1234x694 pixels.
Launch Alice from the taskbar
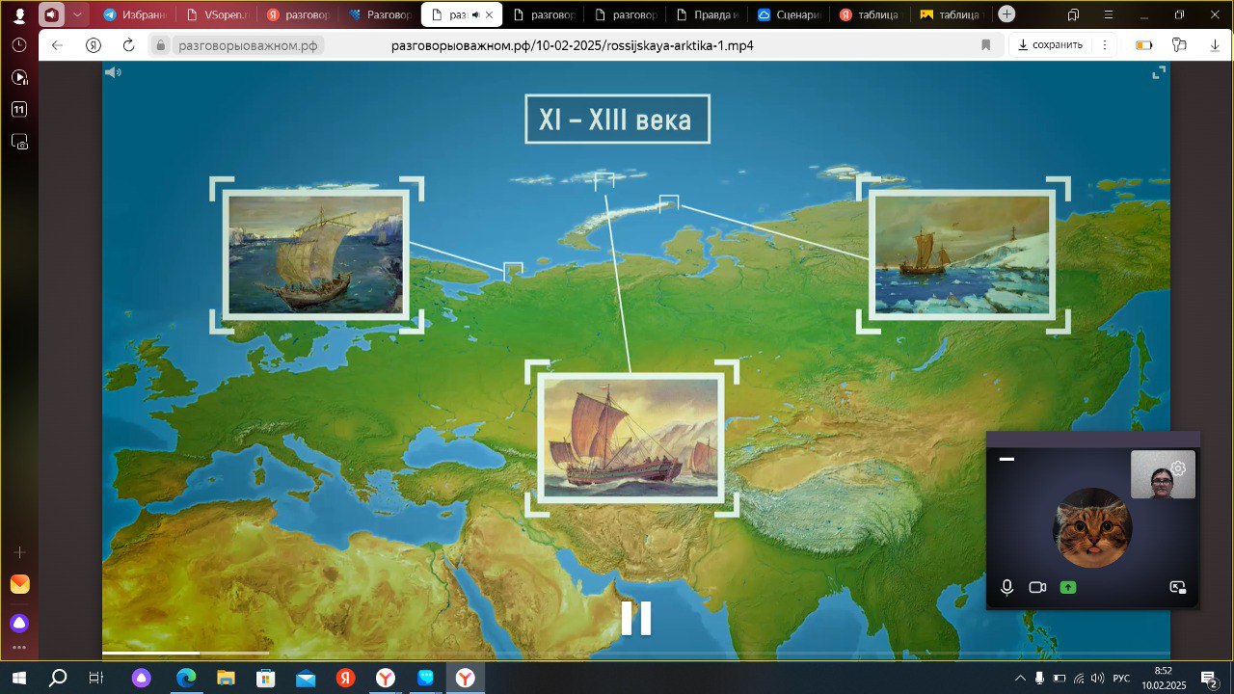pos(142,678)
